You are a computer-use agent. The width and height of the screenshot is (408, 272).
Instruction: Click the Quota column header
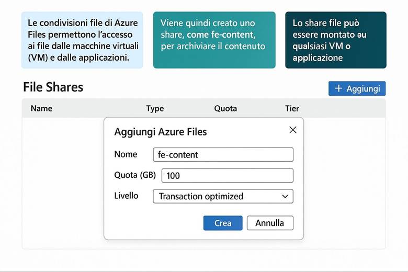pos(225,109)
